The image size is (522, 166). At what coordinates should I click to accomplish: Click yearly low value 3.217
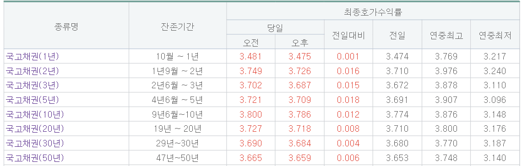[495, 57]
